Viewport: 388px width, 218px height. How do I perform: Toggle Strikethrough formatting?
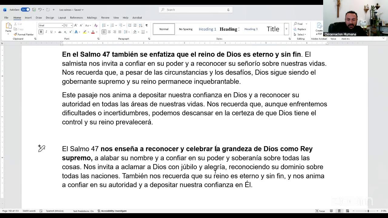coord(60,32)
